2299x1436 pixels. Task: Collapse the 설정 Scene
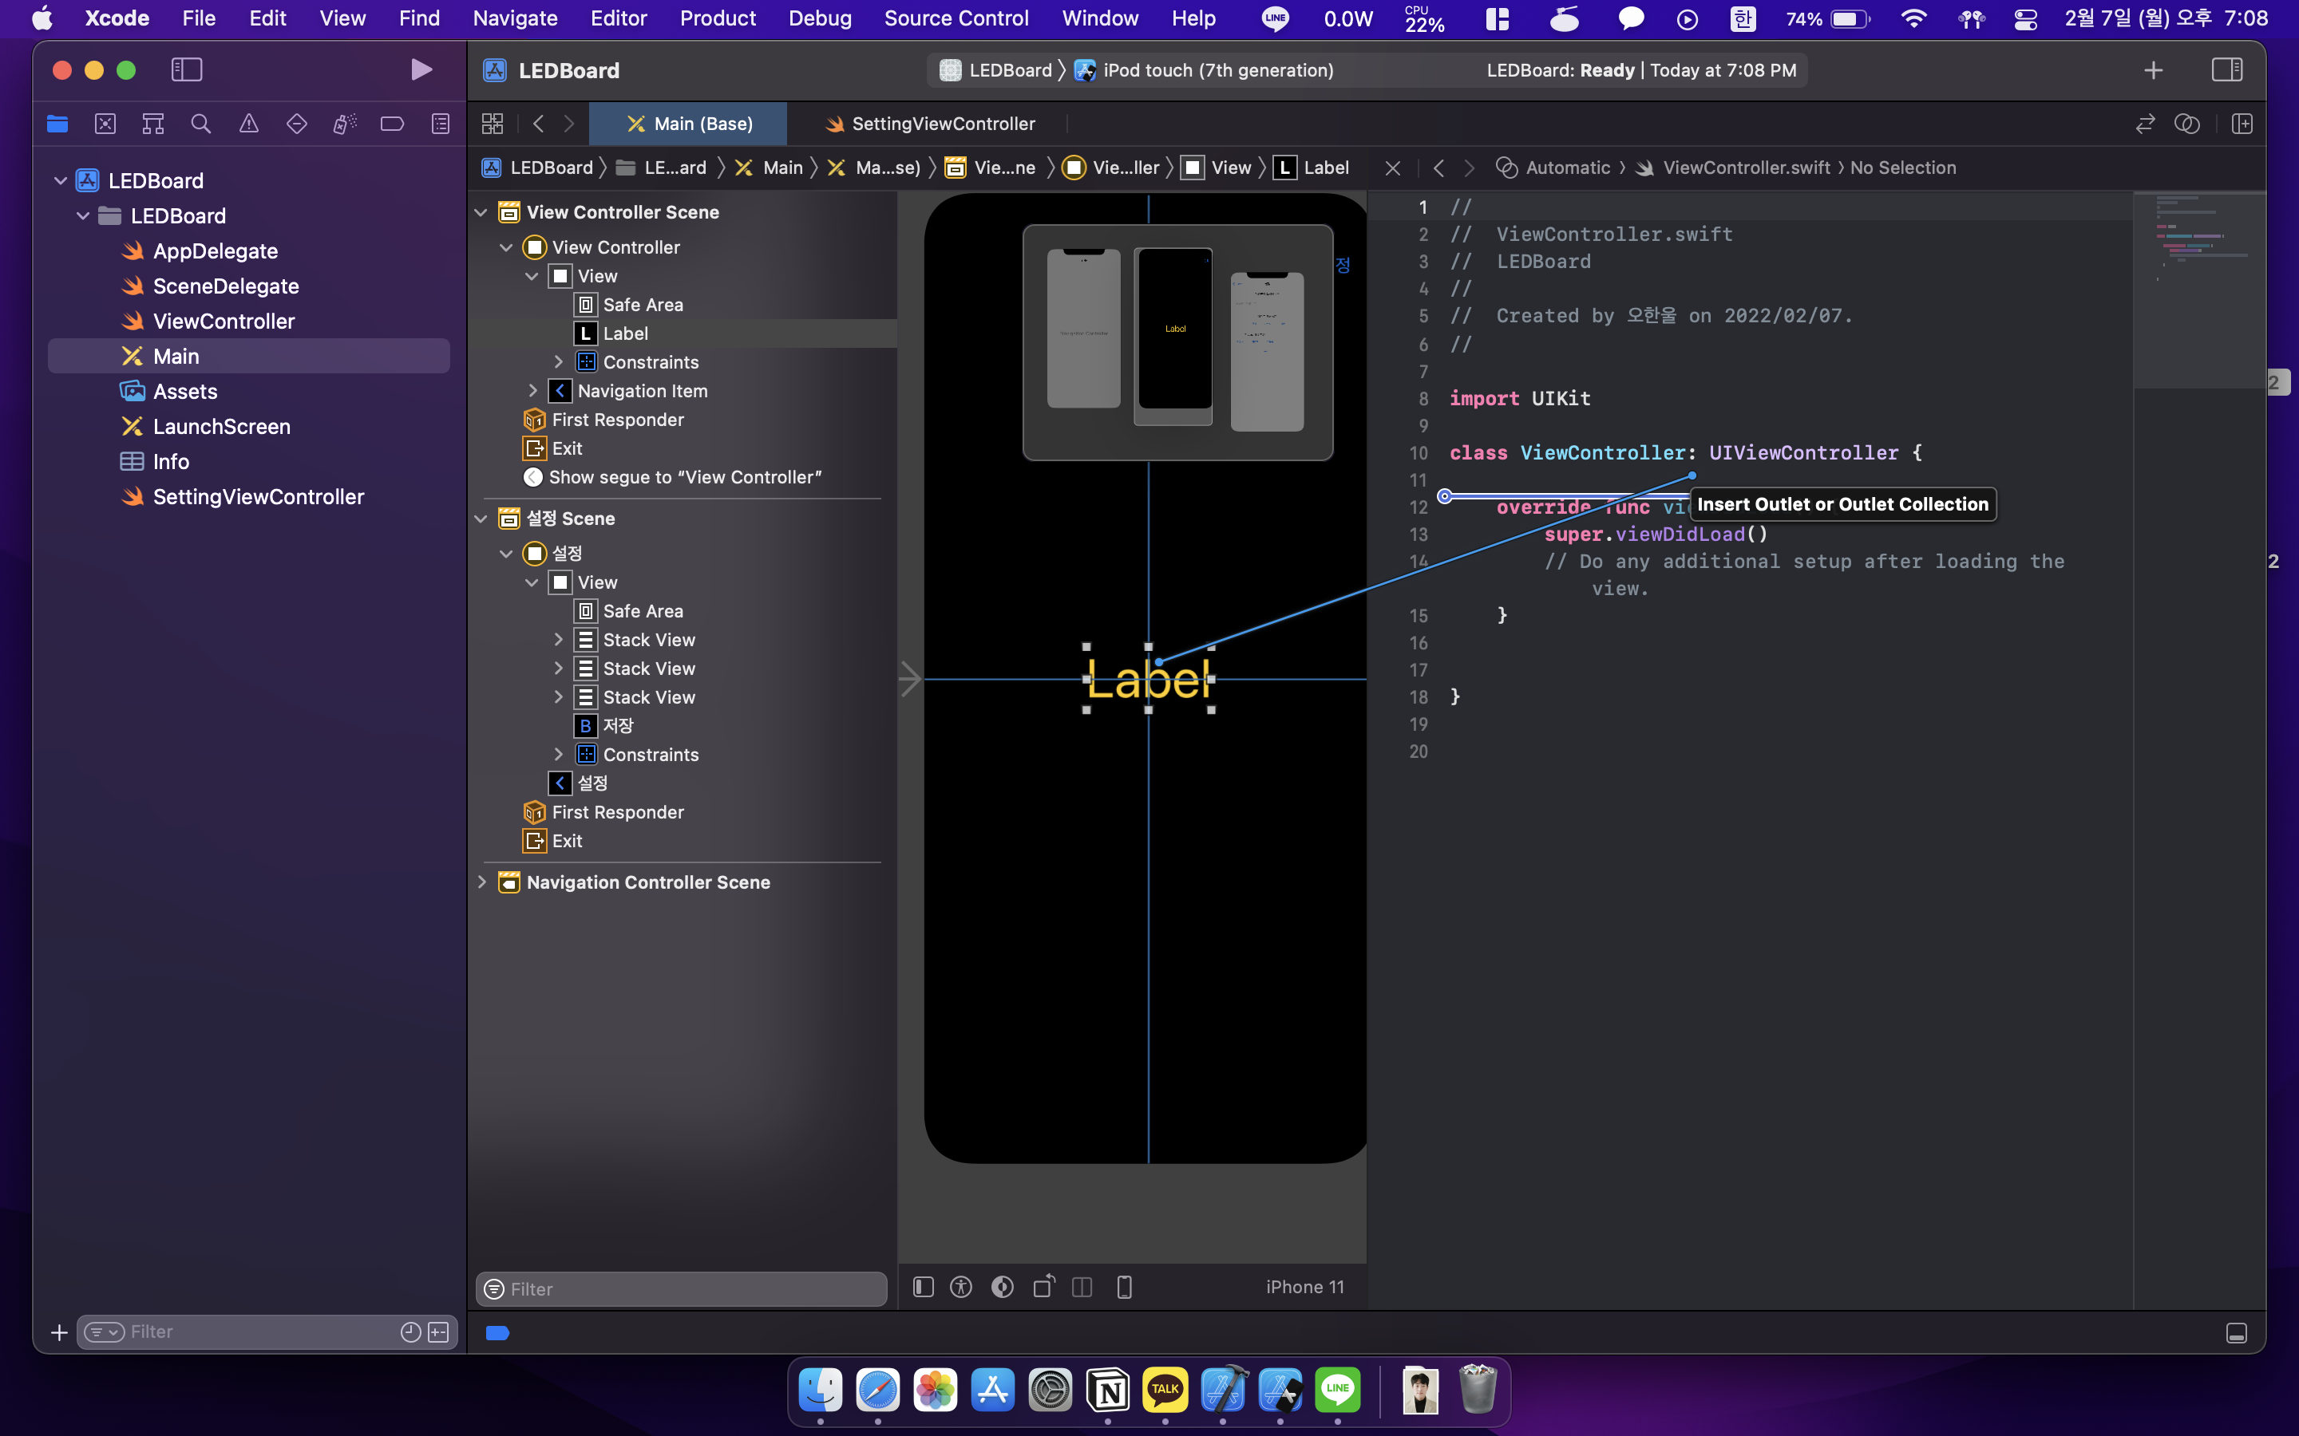pyautogui.click(x=481, y=519)
